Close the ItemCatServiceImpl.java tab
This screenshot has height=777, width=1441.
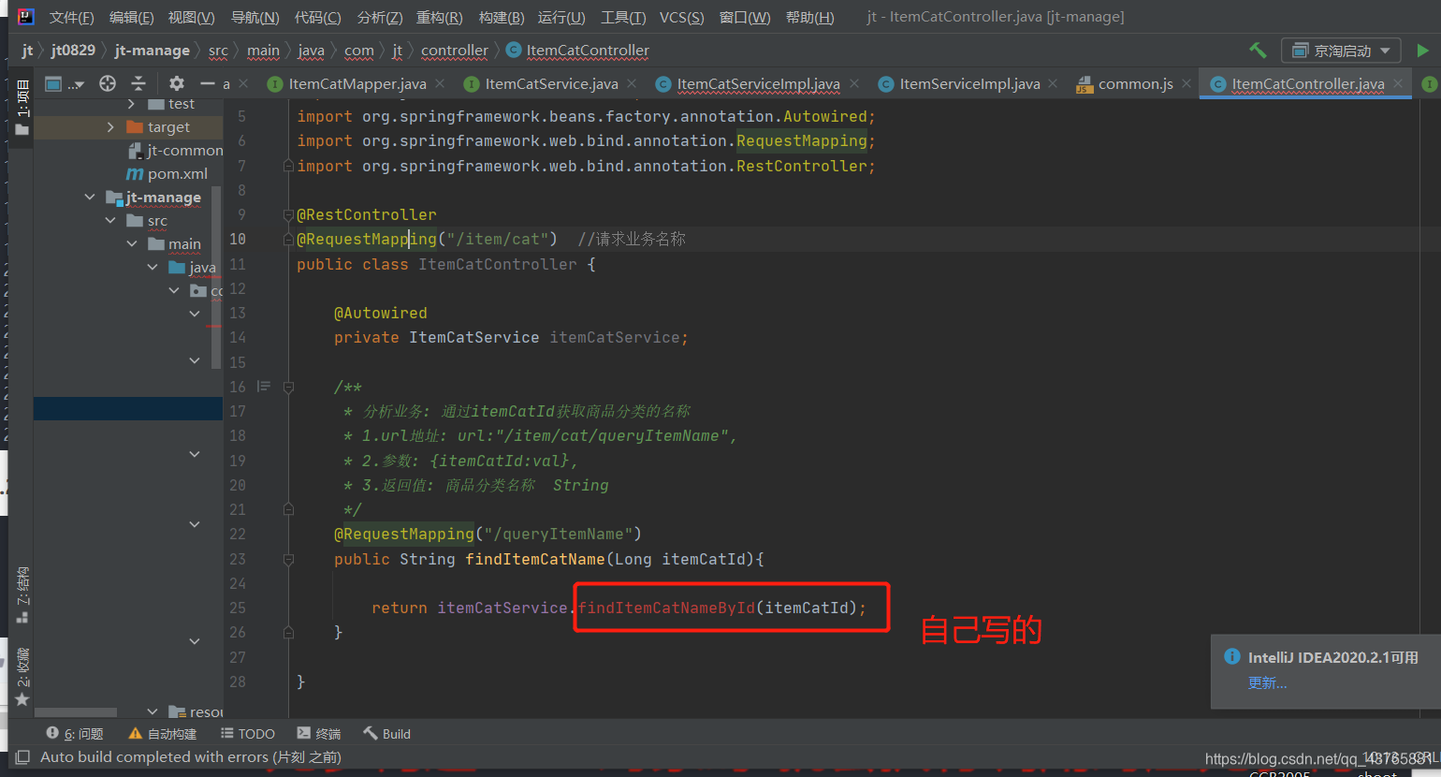[x=854, y=83]
